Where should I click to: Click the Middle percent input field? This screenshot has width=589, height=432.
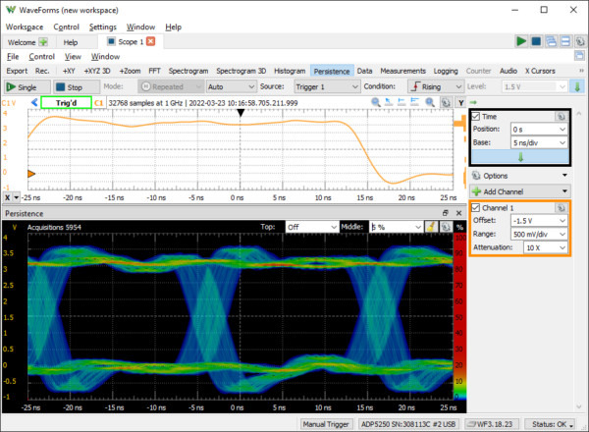tap(388, 227)
